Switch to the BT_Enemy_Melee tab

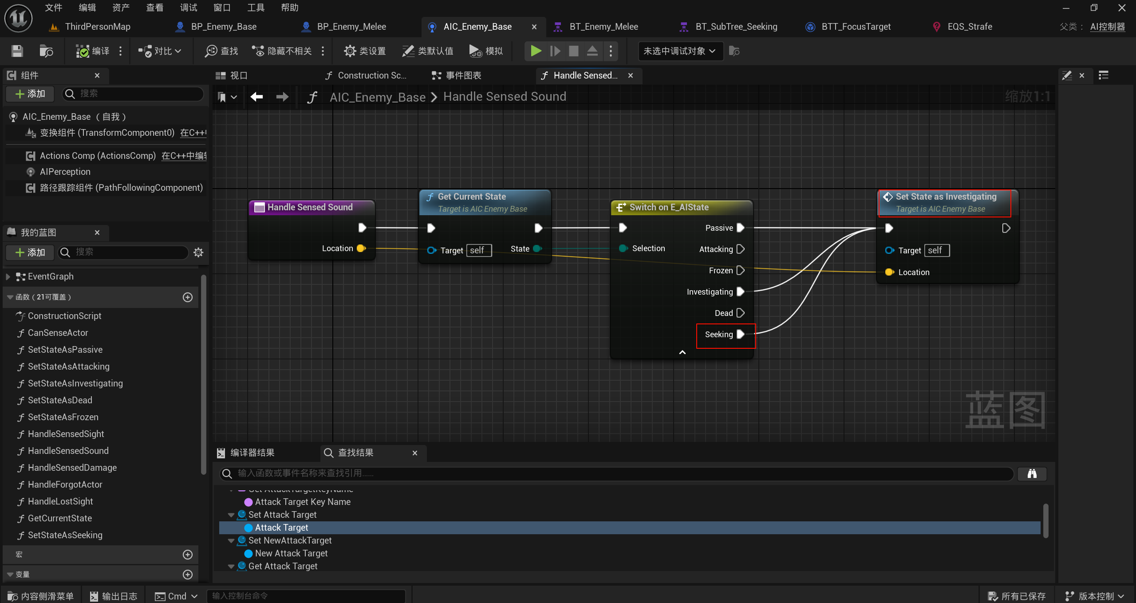coord(603,27)
